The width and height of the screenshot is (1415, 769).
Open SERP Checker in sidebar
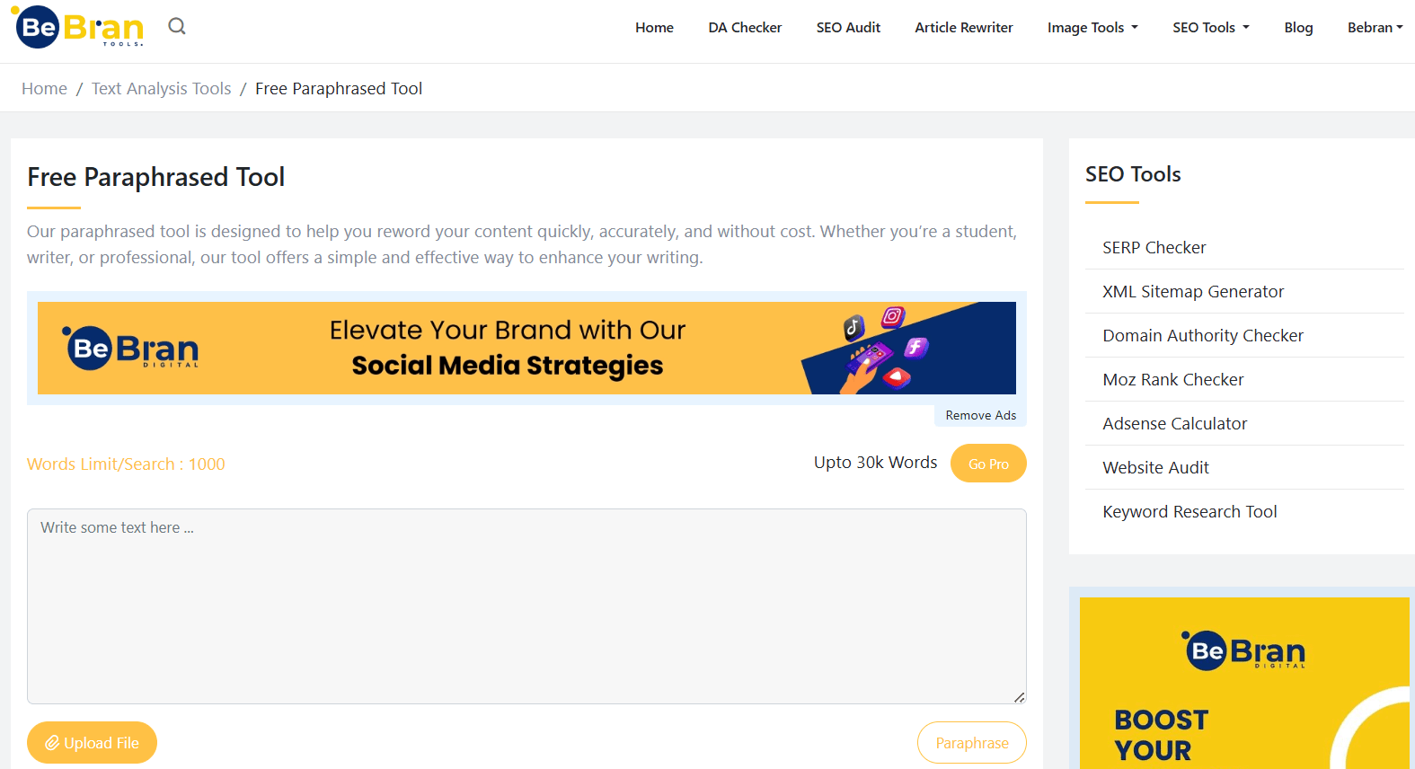pos(1154,247)
